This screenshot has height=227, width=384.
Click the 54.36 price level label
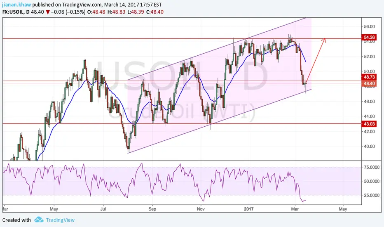coord(369,37)
